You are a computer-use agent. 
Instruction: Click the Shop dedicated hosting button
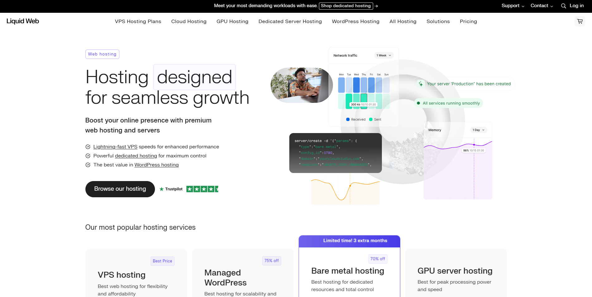(346, 6)
